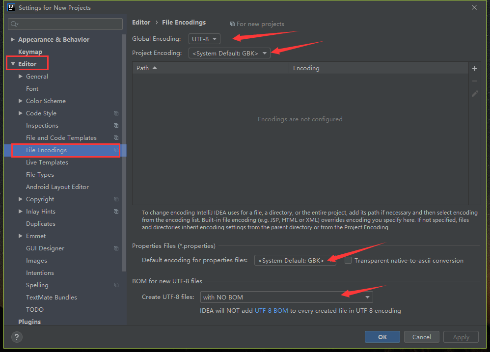Open the Project Encoding dropdown
Screen dimensions: 490x352
229,53
